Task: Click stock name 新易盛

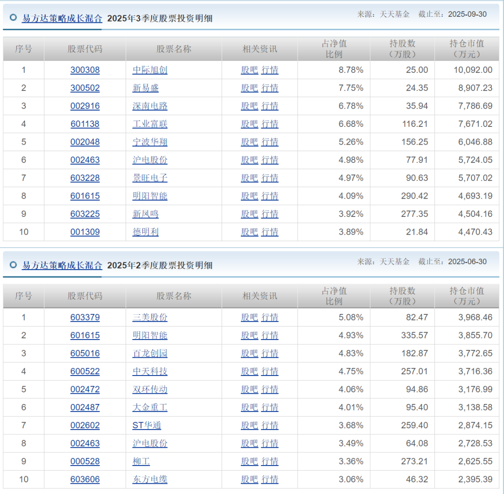Action: [146, 88]
